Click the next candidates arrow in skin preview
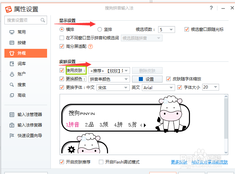Viewport: 235px width, 174px height. [x=145, y=125]
